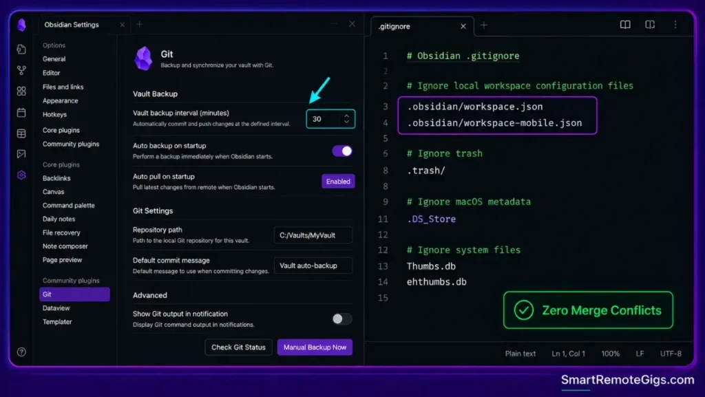Viewport: 705px width, 397px height.
Task: Click the '# Obsidian .gitignore' comment line
Action: [x=463, y=56]
